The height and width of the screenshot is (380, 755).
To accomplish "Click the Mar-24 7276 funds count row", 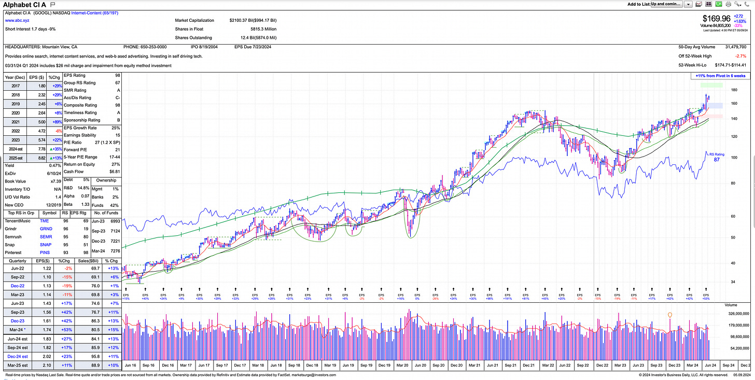I will (x=106, y=251).
